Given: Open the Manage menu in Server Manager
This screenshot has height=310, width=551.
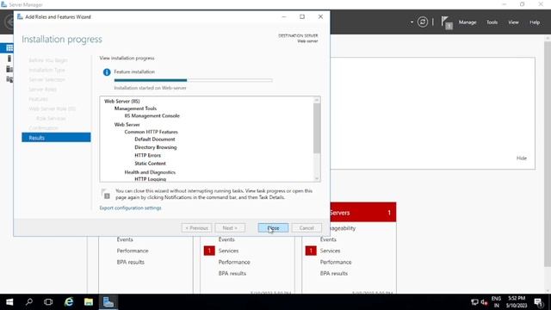Looking at the screenshot, I should (x=467, y=22).
